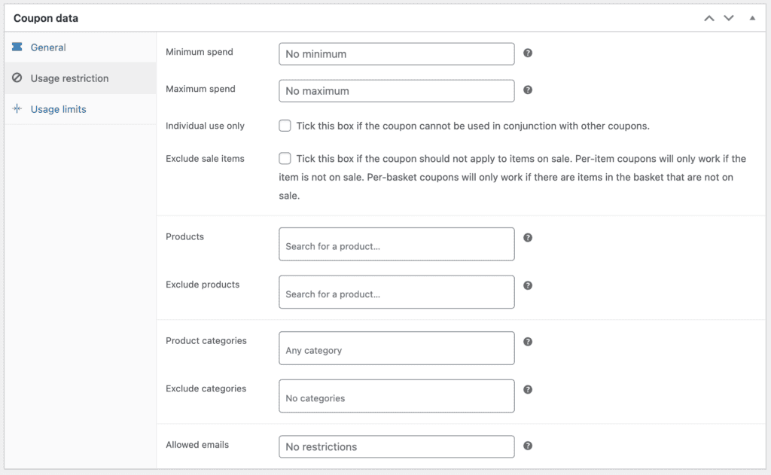Click help icon next to Allowed emails
The width and height of the screenshot is (771, 475).
pyautogui.click(x=528, y=446)
